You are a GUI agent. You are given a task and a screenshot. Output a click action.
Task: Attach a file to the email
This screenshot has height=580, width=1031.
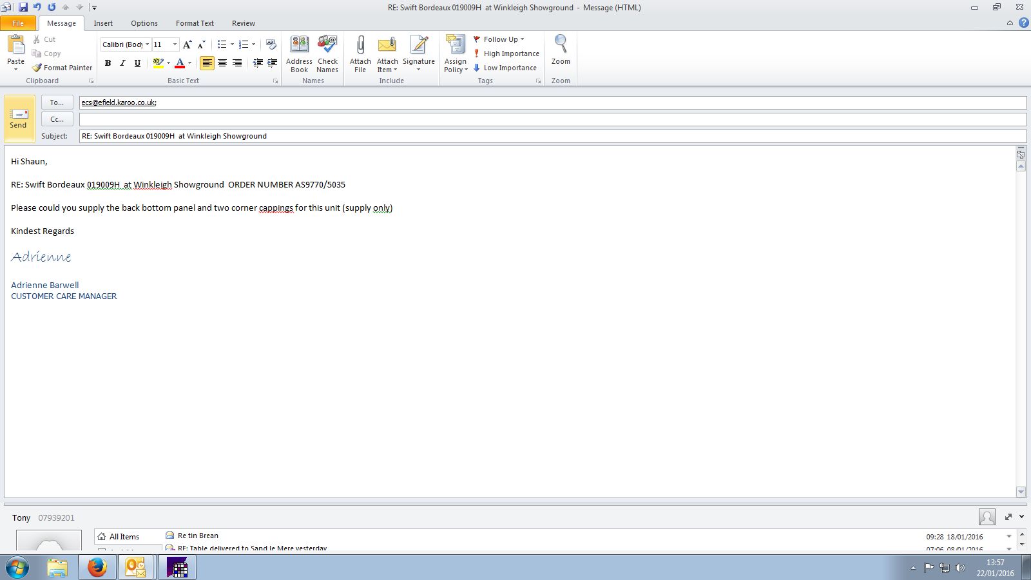tap(360, 54)
